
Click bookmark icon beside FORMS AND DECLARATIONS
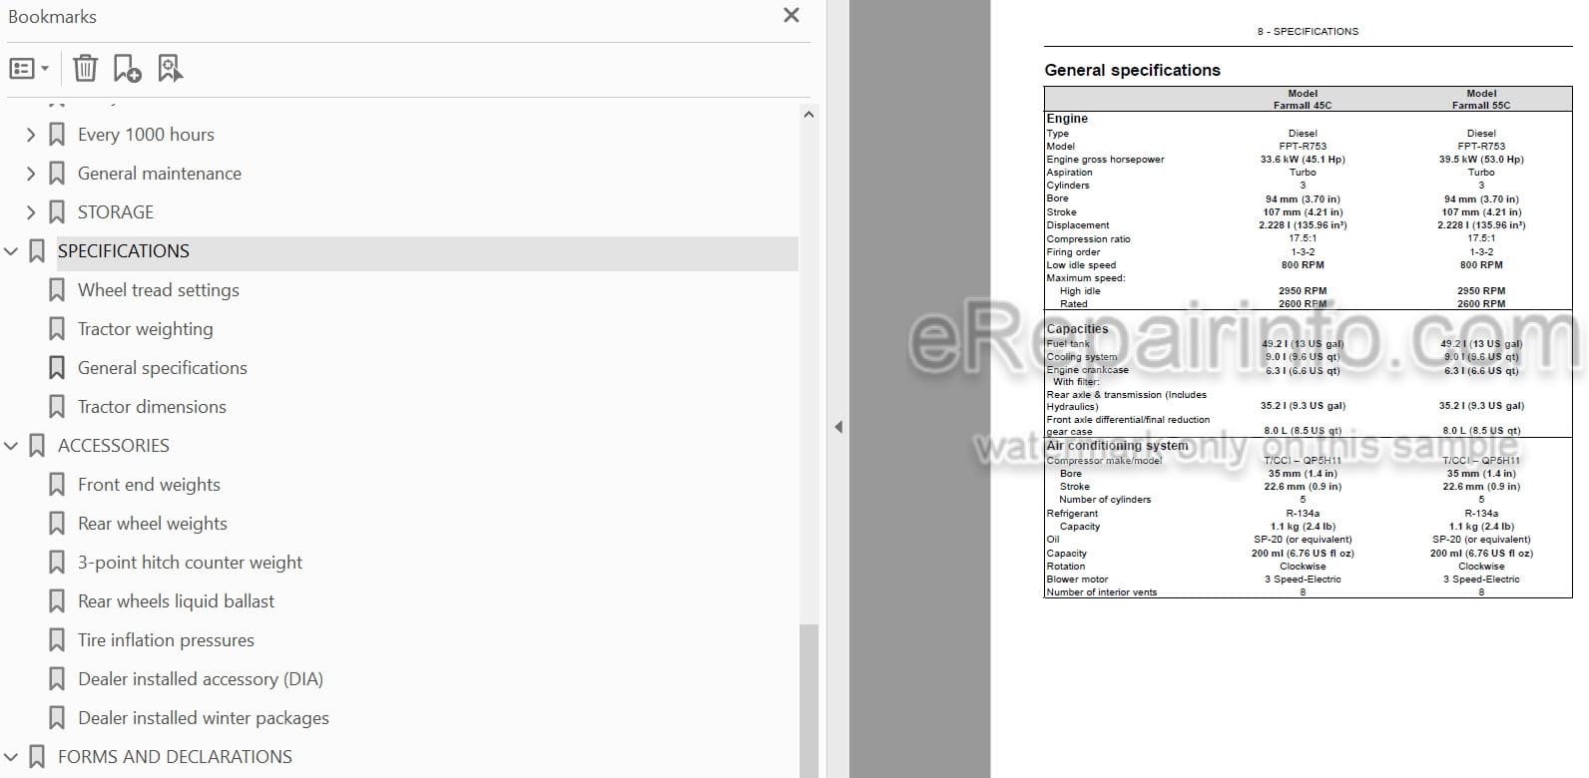point(37,757)
